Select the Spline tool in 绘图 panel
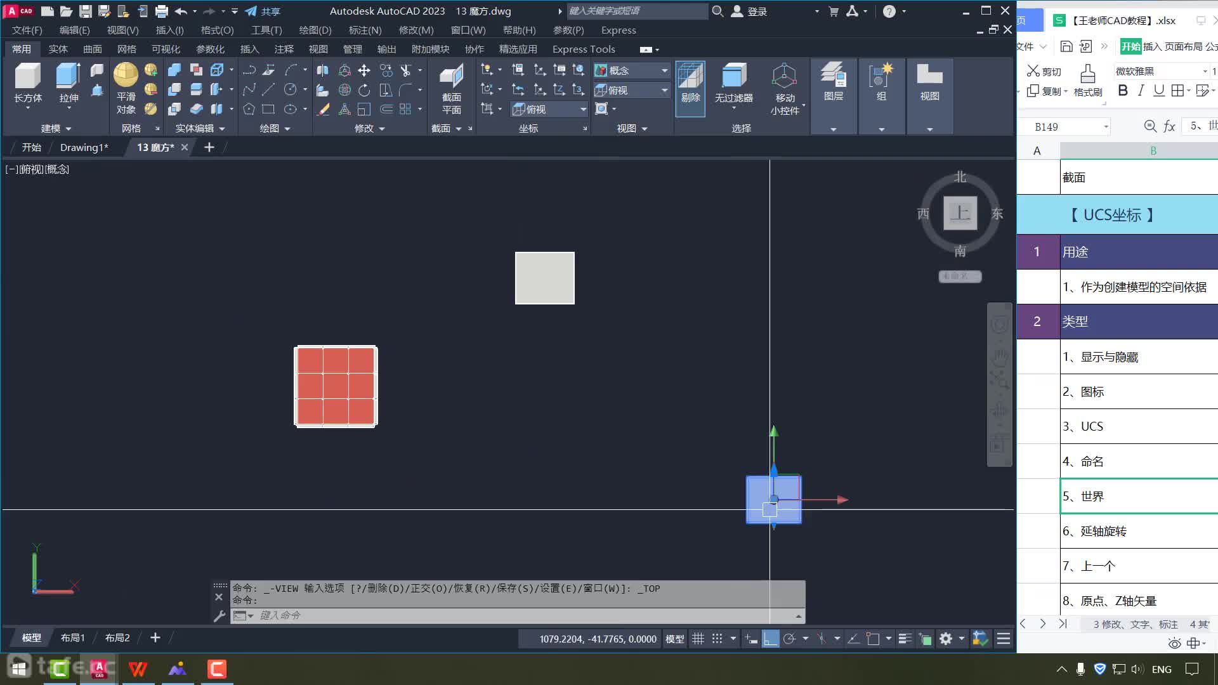The image size is (1218, 685). (249, 90)
